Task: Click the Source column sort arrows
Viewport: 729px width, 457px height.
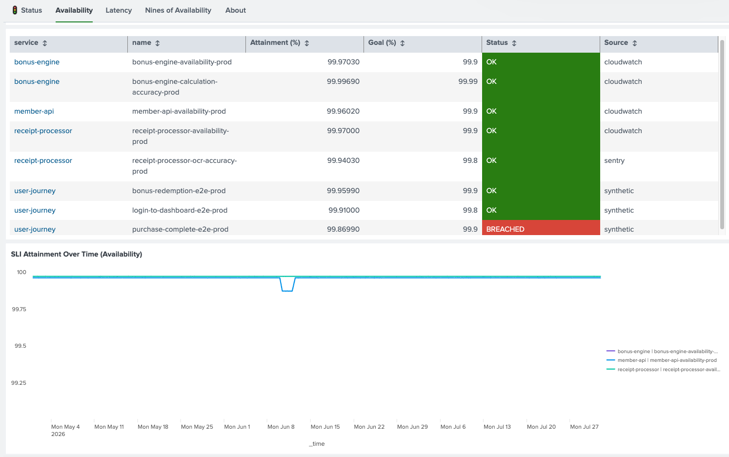Action: pos(635,43)
